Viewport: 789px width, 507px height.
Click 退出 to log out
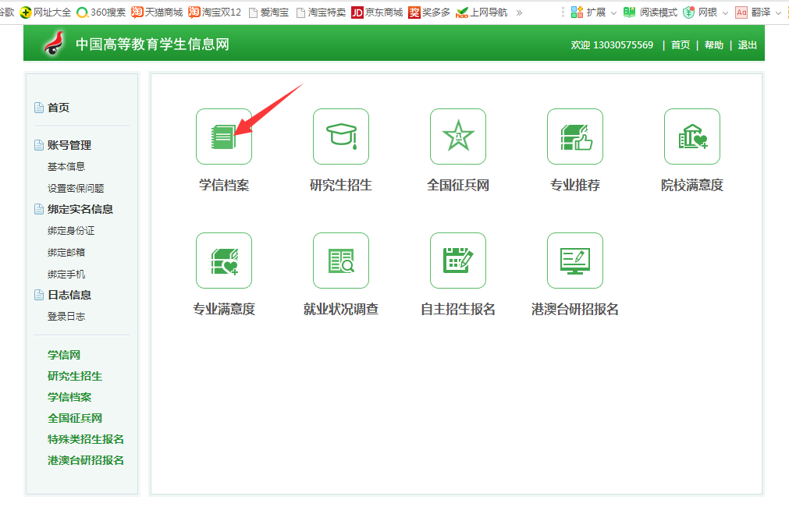tap(747, 44)
